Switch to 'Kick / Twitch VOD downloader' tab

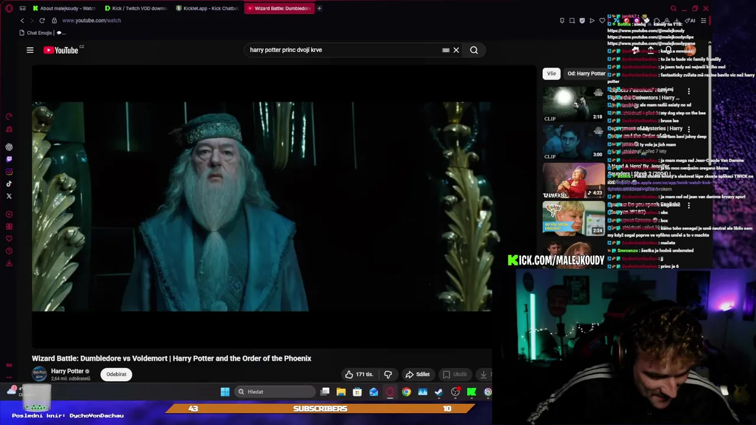click(x=135, y=8)
